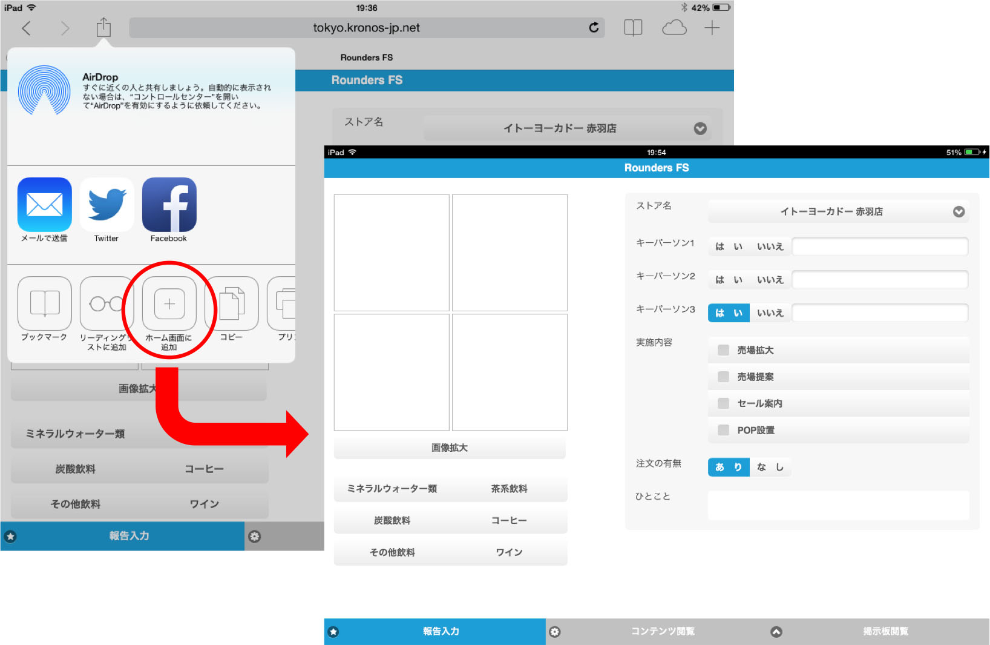Share via the Facebook icon
The width and height of the screenshot is (990, 645).
(169, 205)
